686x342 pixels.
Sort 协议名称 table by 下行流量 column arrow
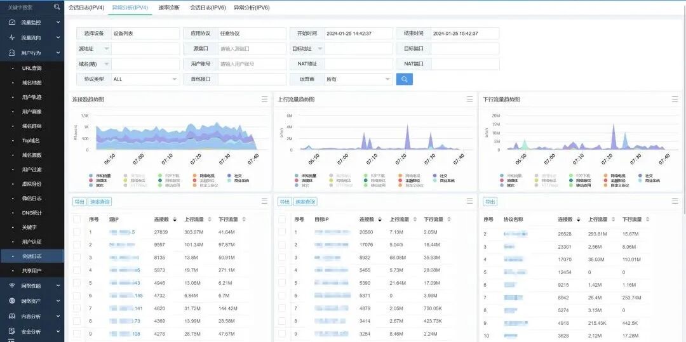click(x=648, y=220)
